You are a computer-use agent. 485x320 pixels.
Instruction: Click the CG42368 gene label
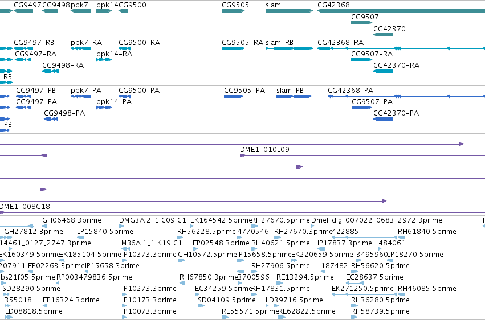click(334, 5)
